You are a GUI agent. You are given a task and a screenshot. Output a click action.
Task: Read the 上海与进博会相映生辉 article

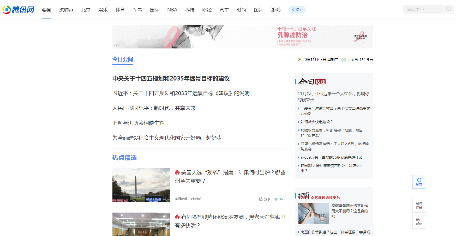tap(138, 123)
